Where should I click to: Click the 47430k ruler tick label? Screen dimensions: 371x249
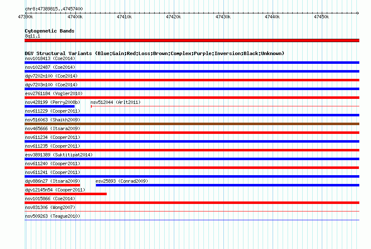point(223,17)
